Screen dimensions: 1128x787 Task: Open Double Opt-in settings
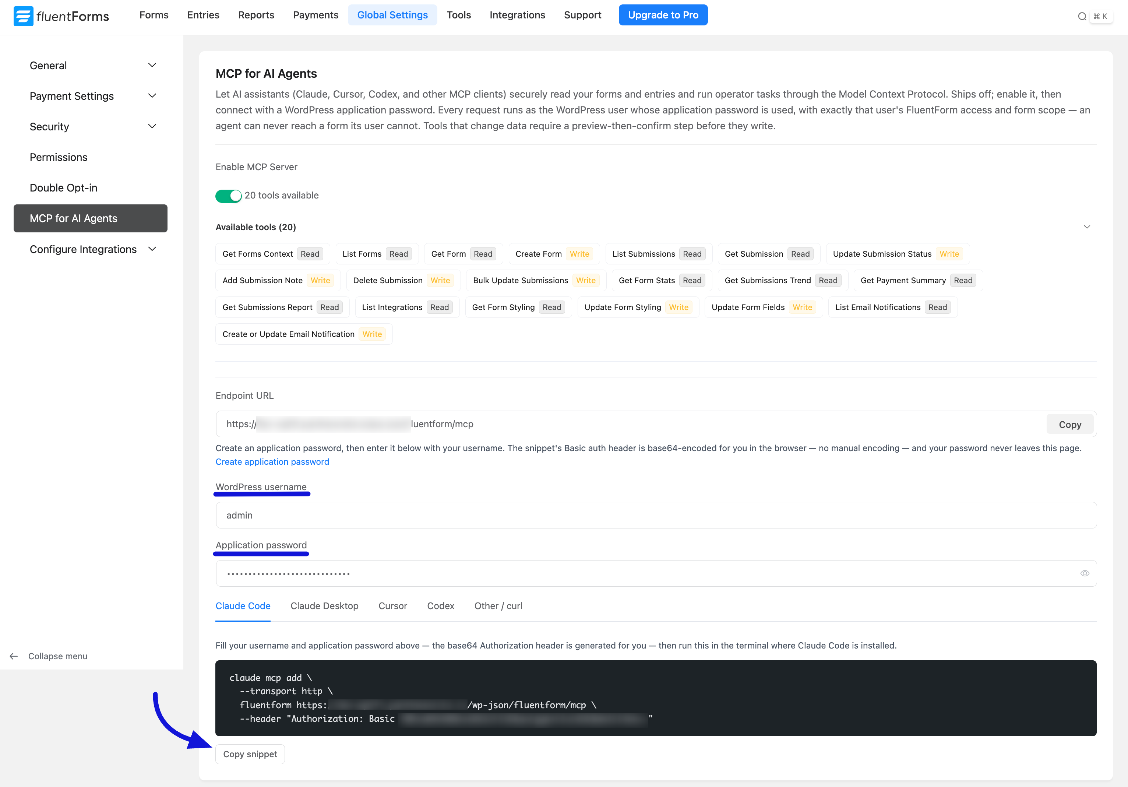click(x=91, y=188)
